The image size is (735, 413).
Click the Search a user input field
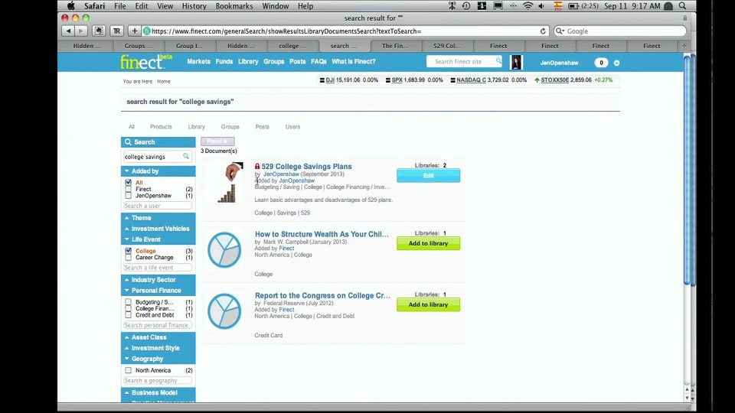[x=158, y=206]
